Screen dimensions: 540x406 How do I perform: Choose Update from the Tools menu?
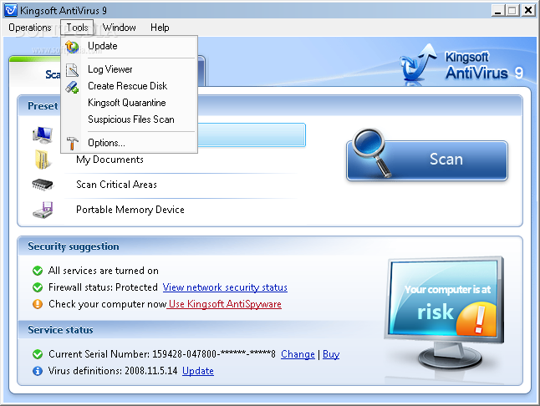tap(129, 47)
